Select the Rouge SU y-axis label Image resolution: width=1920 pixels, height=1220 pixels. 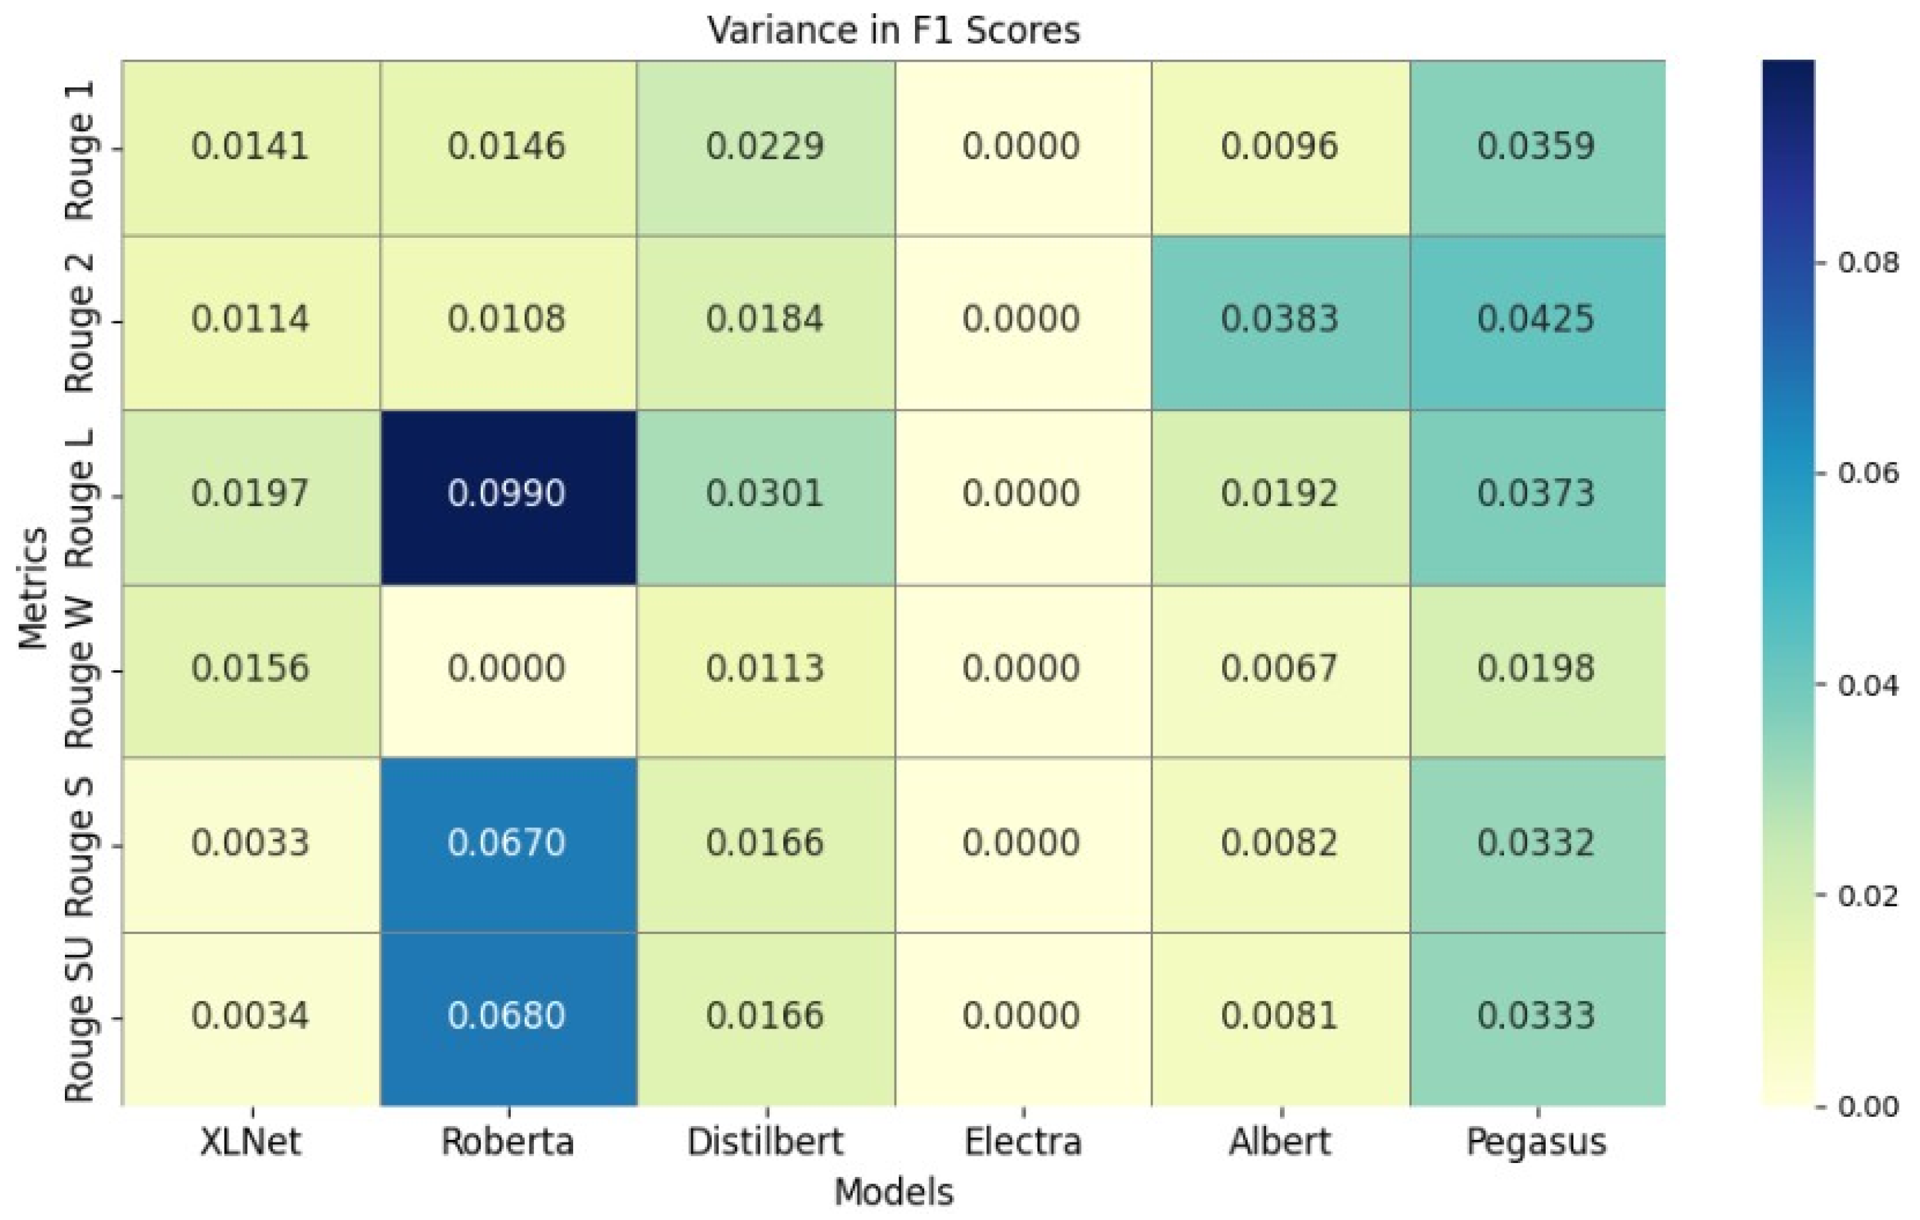[x=80, y=1019]
